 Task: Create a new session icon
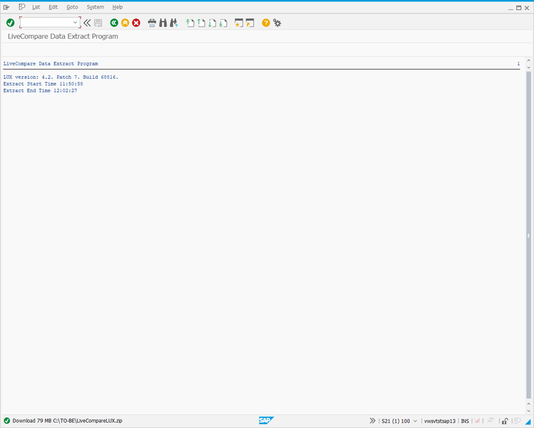(x=239, y=23)
